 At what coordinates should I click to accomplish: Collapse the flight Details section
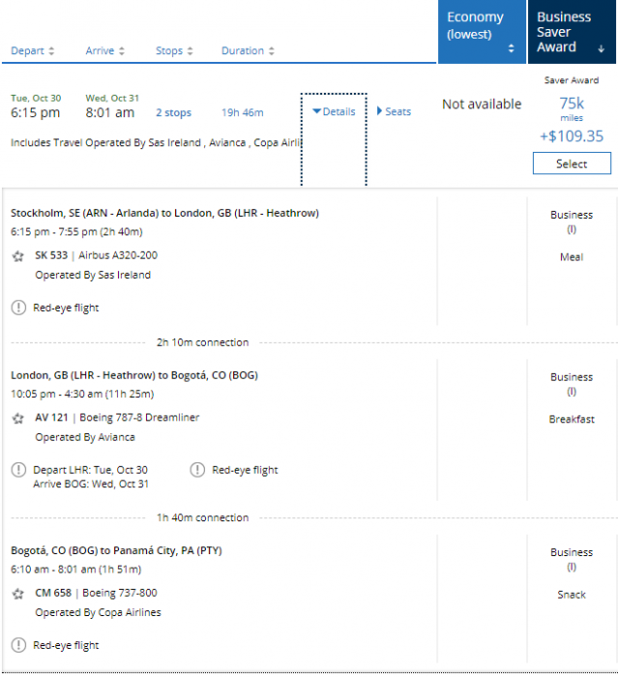(x=334, y=112)
